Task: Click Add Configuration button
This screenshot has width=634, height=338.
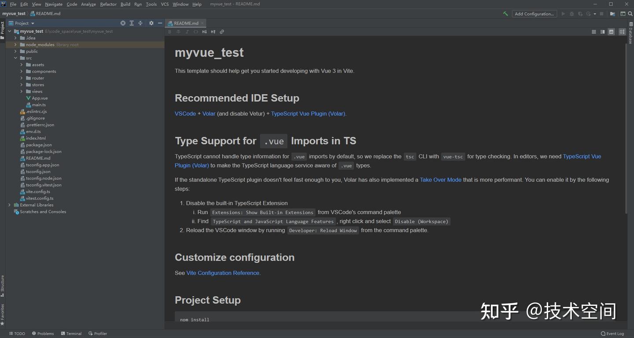Action: (534, 14)
